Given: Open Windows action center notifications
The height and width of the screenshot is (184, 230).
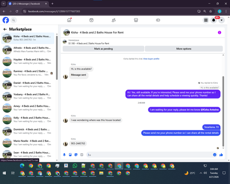Looking at the screenshot, I should pyautogui.click(x=224, y=173).
